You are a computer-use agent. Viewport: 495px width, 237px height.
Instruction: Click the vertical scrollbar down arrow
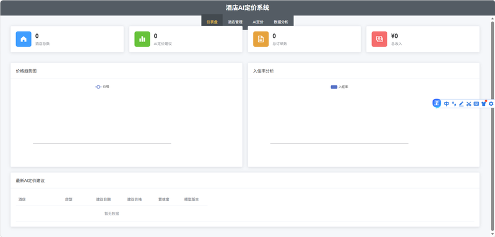(492, 234)
